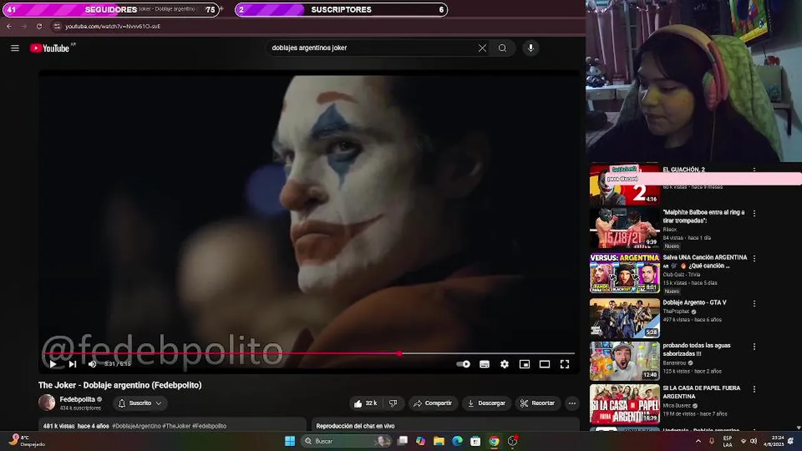This screenshot has height=451, width=802.
Task: Go back with browser back arrow
Action: (x=9, y=26)
